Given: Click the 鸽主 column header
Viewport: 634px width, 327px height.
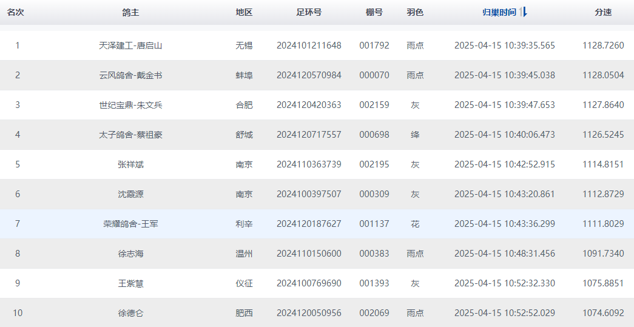Looking at the screenshot, I should [x=130, y=12].
